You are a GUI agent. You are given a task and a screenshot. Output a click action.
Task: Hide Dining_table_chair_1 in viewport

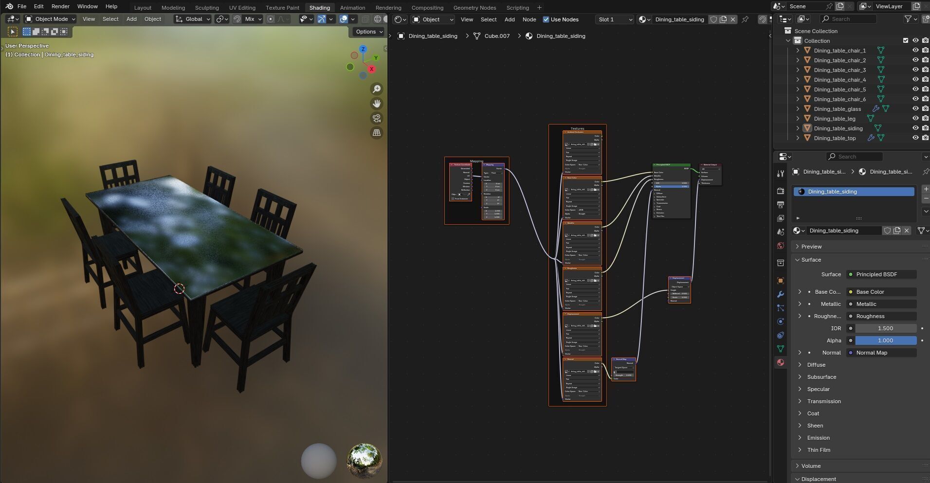(915, 50)
